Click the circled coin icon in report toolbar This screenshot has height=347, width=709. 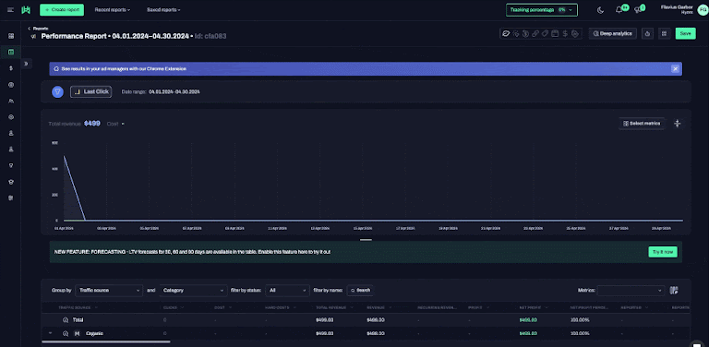click(x=525, y=33)
